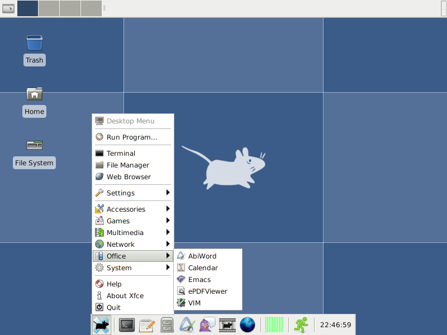Open the Trash desktop icon
447x335 pixels.
click(35, 50)
